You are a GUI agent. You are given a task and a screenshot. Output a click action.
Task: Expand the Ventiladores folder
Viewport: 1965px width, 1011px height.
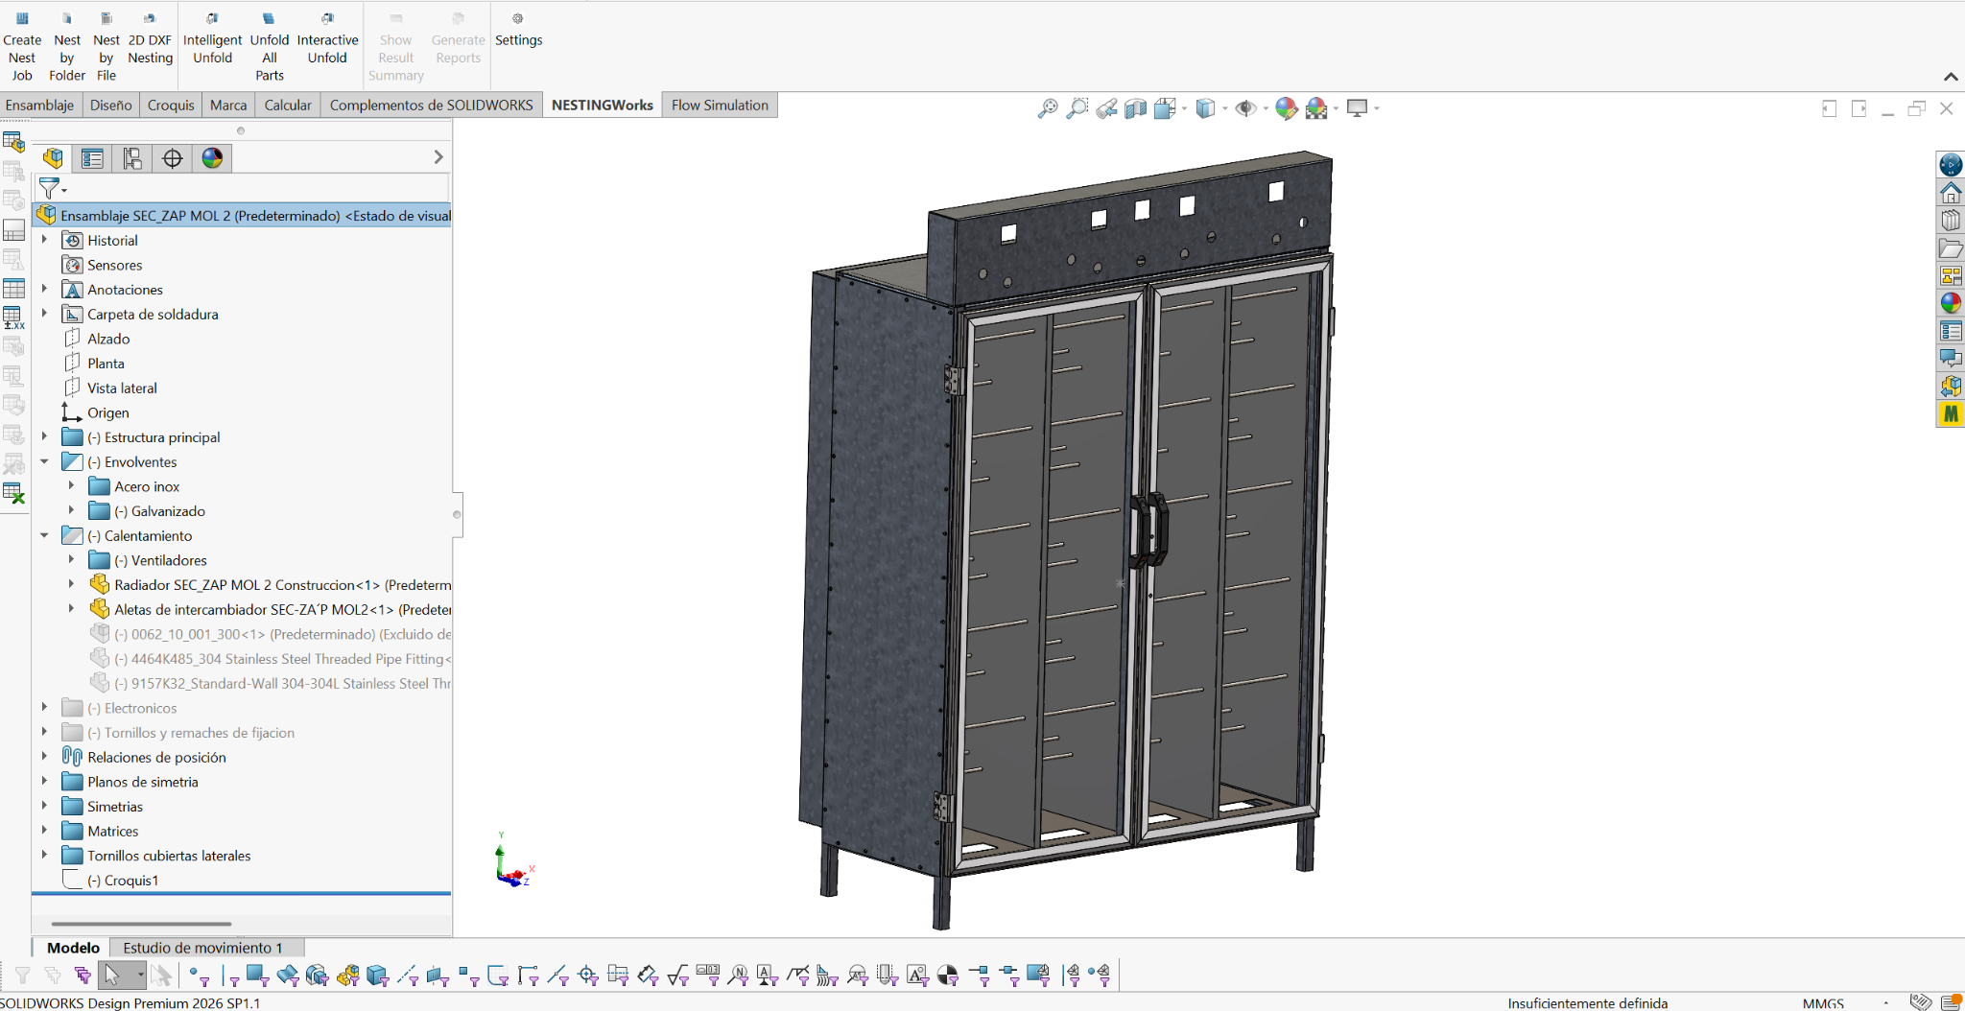[x=71, y=560]
